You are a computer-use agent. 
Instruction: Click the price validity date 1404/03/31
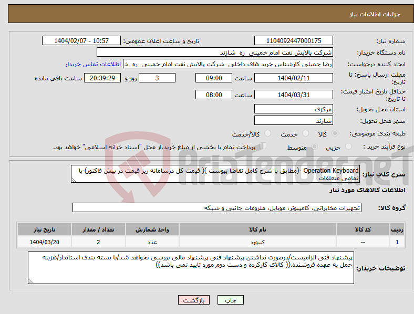[294, 95]
